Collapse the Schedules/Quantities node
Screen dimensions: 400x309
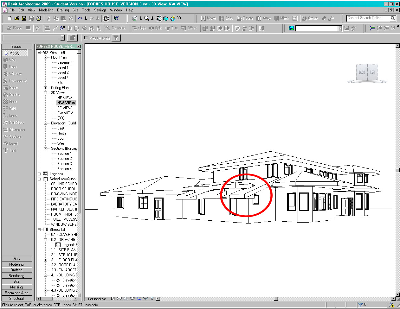point(39,179)
